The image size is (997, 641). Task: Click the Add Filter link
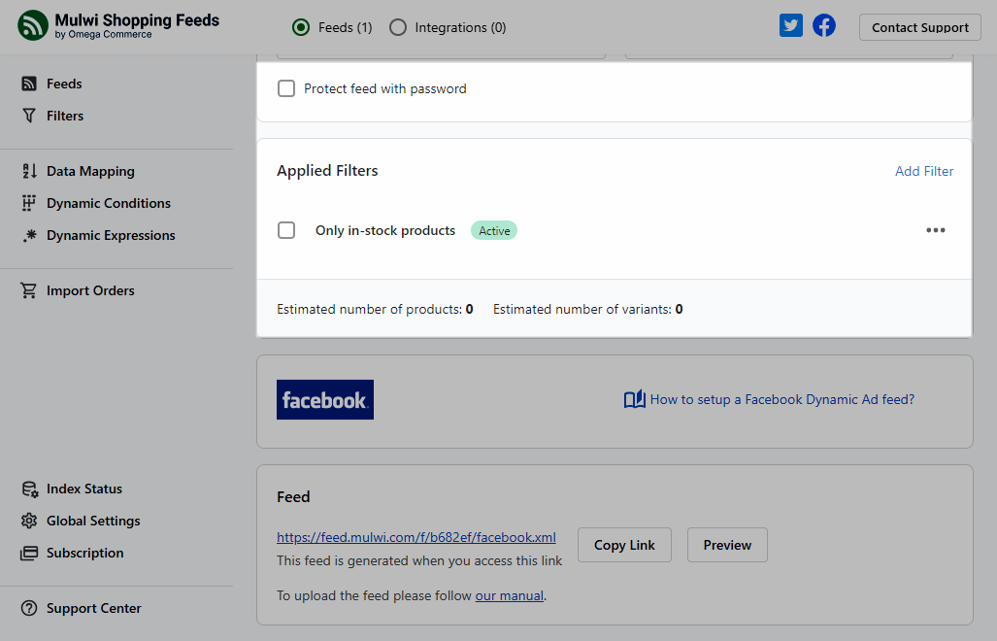(x=923, y=172)
